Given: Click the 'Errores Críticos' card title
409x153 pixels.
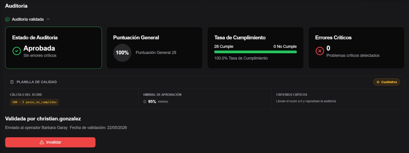Looking at the screenshot, I should [333, 38].
